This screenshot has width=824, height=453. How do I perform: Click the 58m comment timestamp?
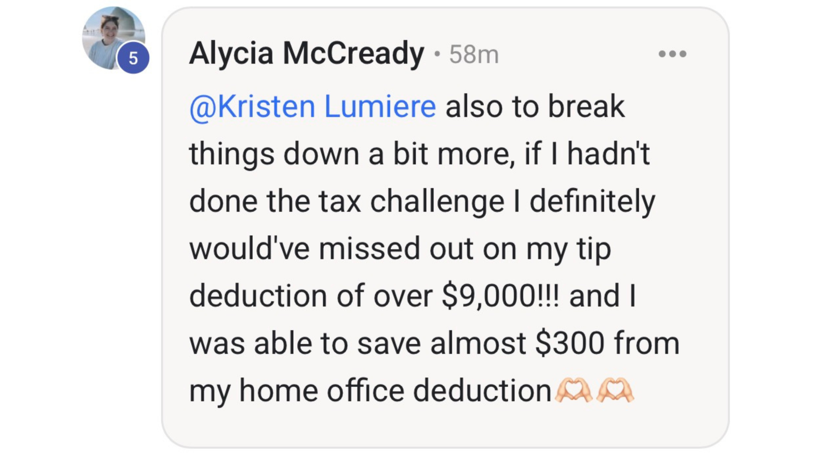(474, 54)
